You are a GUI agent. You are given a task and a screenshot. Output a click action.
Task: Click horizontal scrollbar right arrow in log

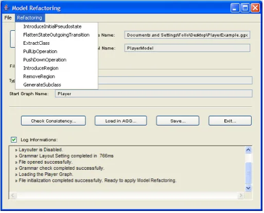click(241, 196)
